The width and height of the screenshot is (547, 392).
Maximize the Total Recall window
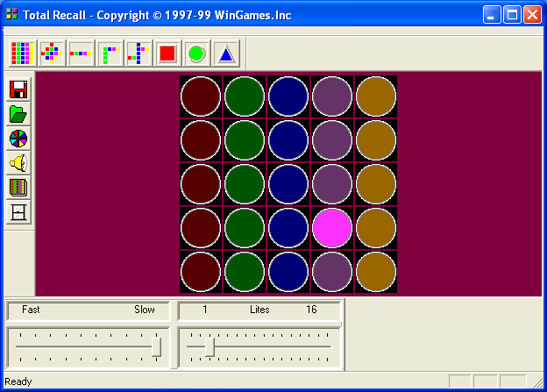512,15
